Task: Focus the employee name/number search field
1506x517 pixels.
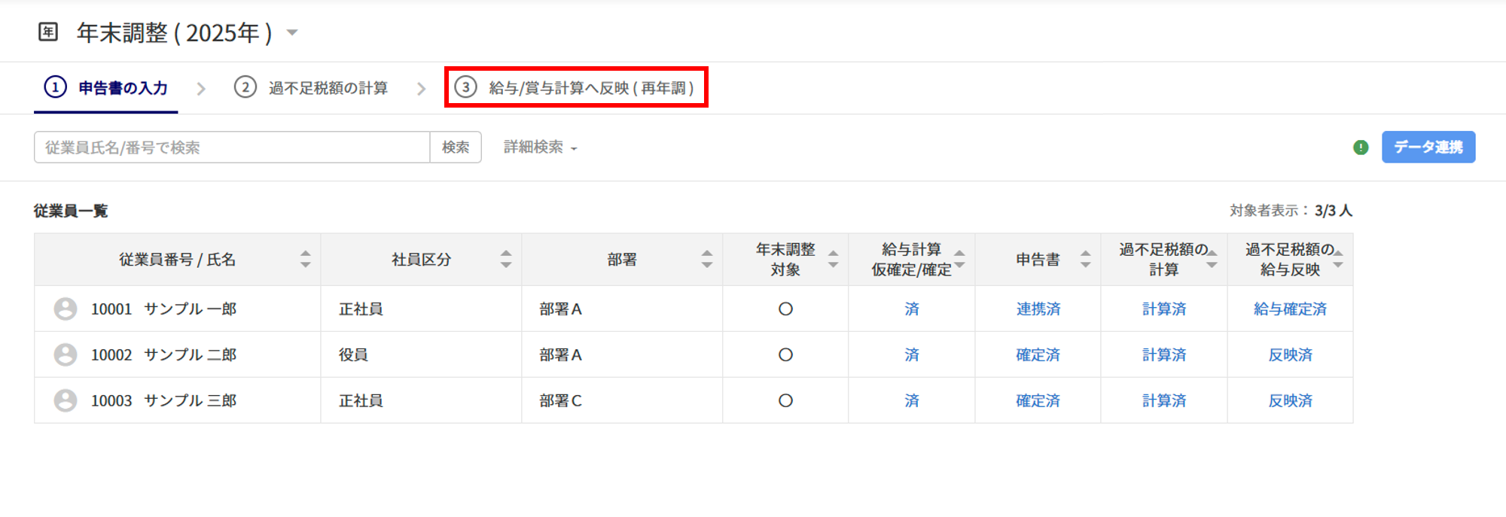Action: [232, 147]
